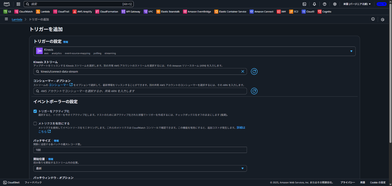Open Elastic Container Service shortcut
Screen dimensions: 392x186
[x=230, y=11]
